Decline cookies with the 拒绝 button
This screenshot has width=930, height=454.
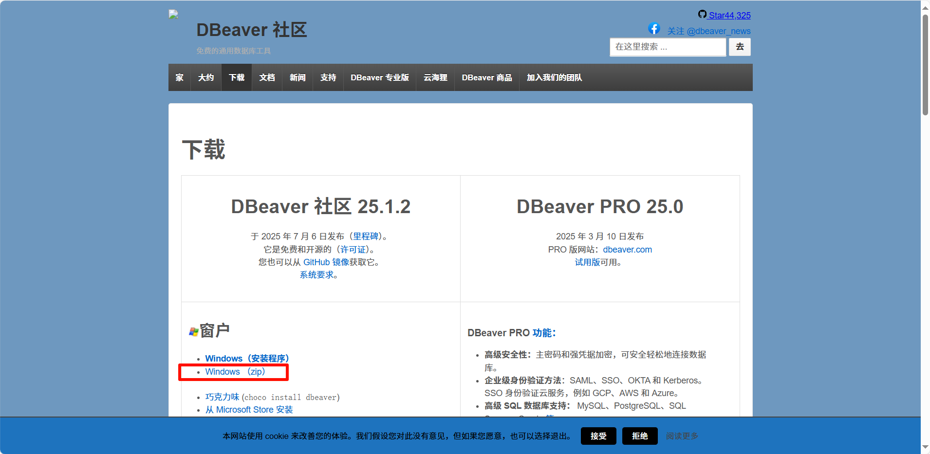point(640,436)
